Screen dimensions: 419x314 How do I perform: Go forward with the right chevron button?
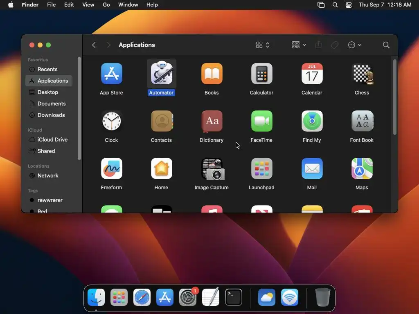coord(108,45)
